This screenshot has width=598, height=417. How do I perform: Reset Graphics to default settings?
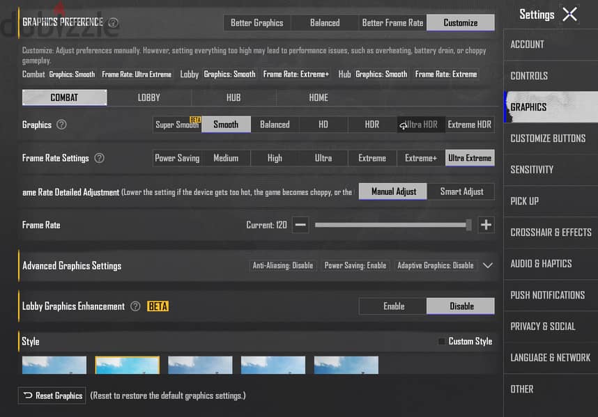click(x=52, y=395)
